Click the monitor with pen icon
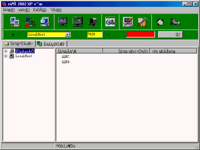Screen dimensions: 200x150 (x=128, y=22)
